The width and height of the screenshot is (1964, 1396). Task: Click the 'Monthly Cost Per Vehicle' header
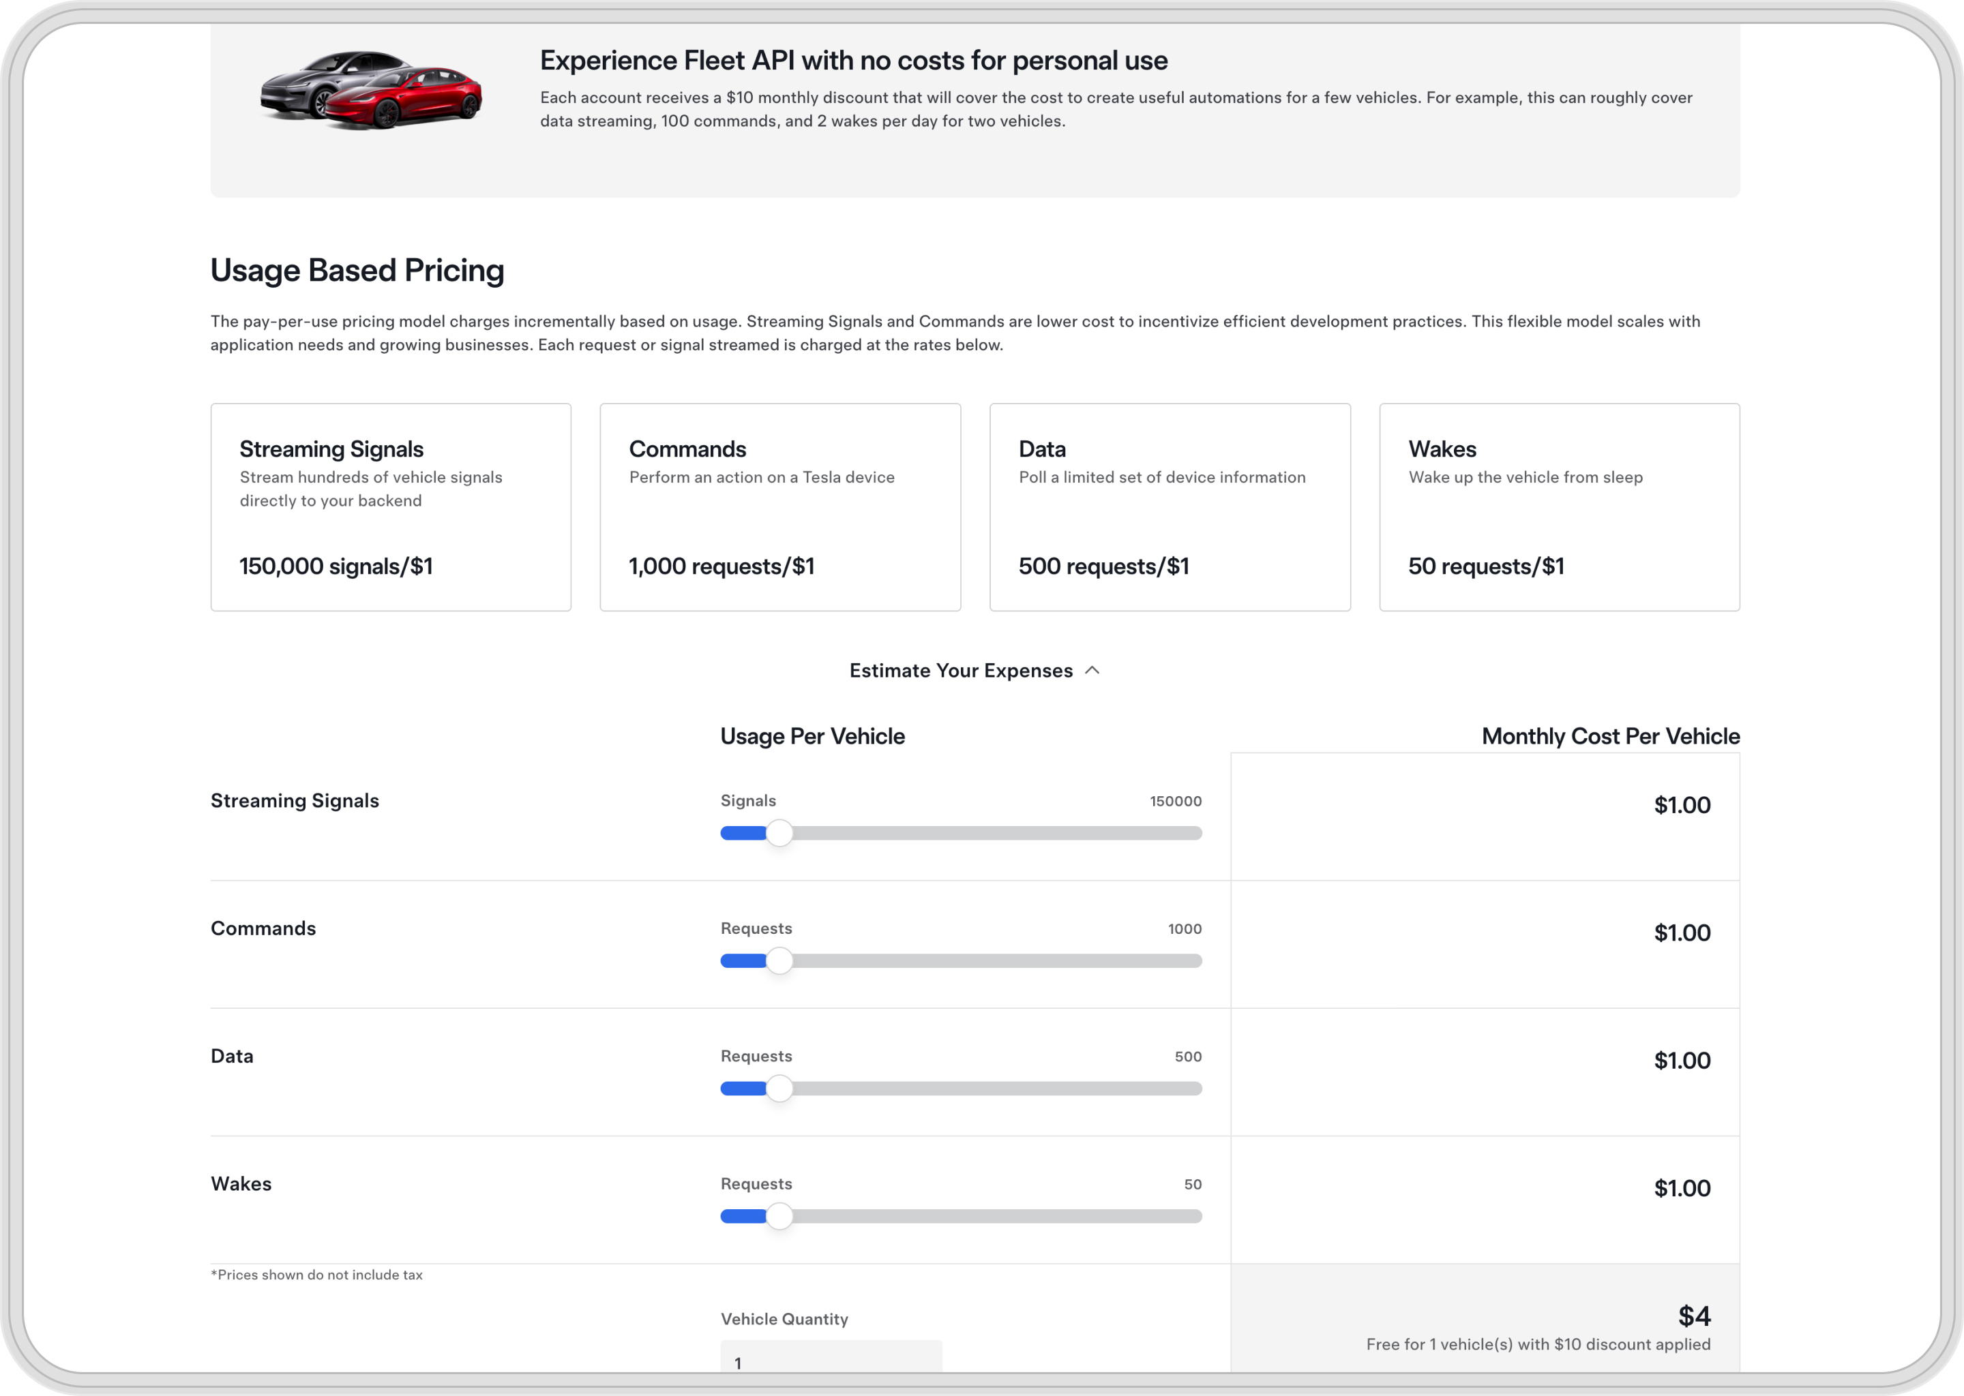[1609, 735]
